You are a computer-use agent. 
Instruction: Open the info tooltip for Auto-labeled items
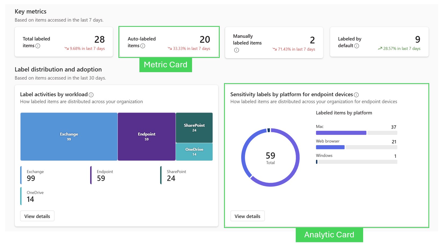143,46
